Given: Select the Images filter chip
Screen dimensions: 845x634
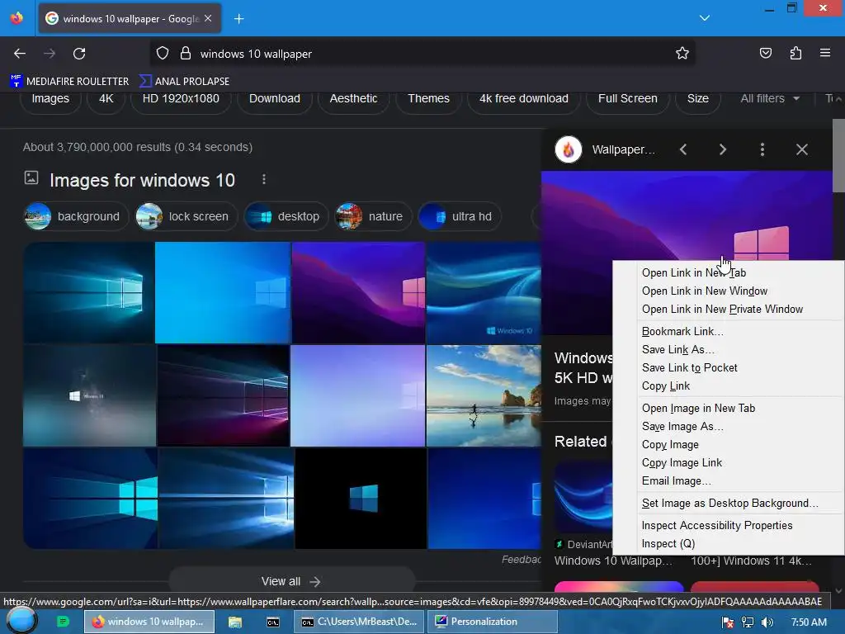Looking at the screenshot, I should coord(50,99).
